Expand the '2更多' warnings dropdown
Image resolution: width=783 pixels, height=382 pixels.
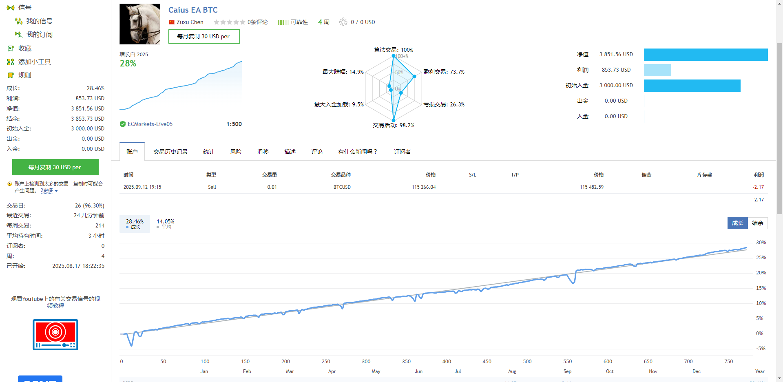click(49, 191)
